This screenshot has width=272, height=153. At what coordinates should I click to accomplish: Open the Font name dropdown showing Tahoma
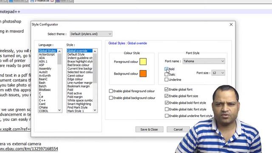point(204,61)
